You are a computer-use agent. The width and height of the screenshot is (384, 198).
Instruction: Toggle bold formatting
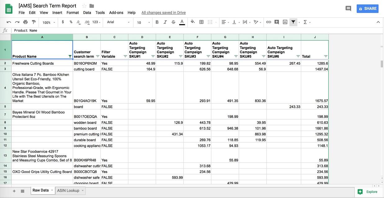pyautogui.click(x=157, y=22)
